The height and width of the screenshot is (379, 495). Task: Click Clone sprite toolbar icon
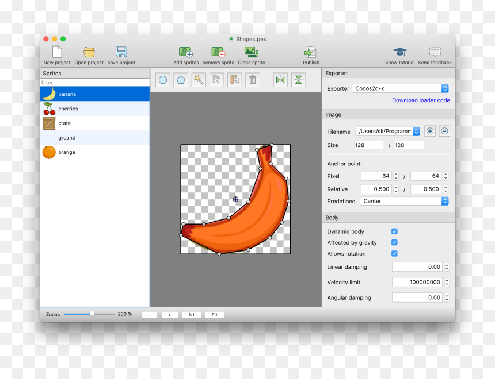point(252,52)
